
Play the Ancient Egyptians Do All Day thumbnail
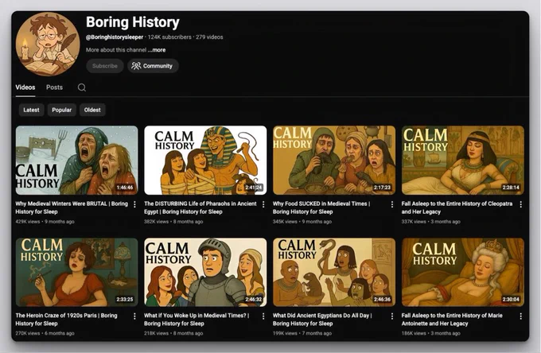tap(334, 273)
